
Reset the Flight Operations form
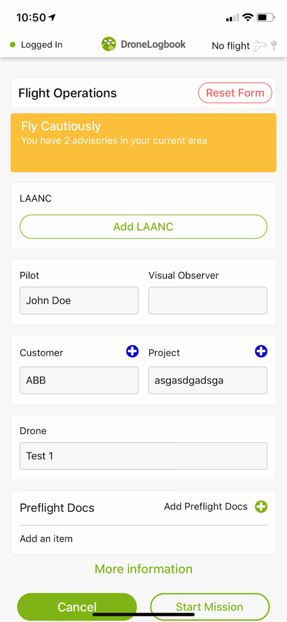(235, 93)
